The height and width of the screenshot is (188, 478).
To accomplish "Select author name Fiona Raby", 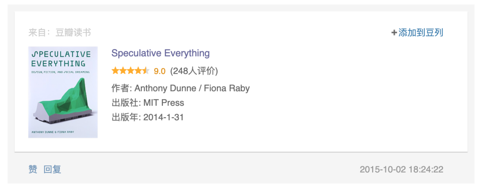I will click(227, 88).
